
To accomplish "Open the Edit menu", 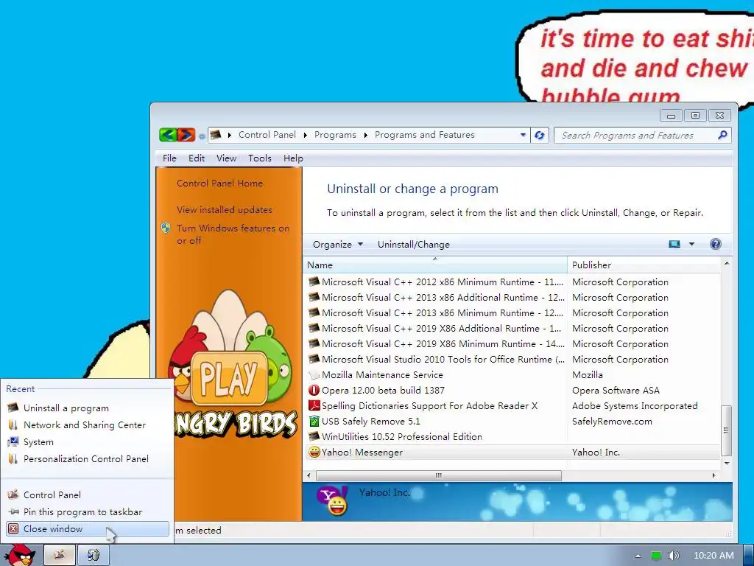I will (196, 158).
